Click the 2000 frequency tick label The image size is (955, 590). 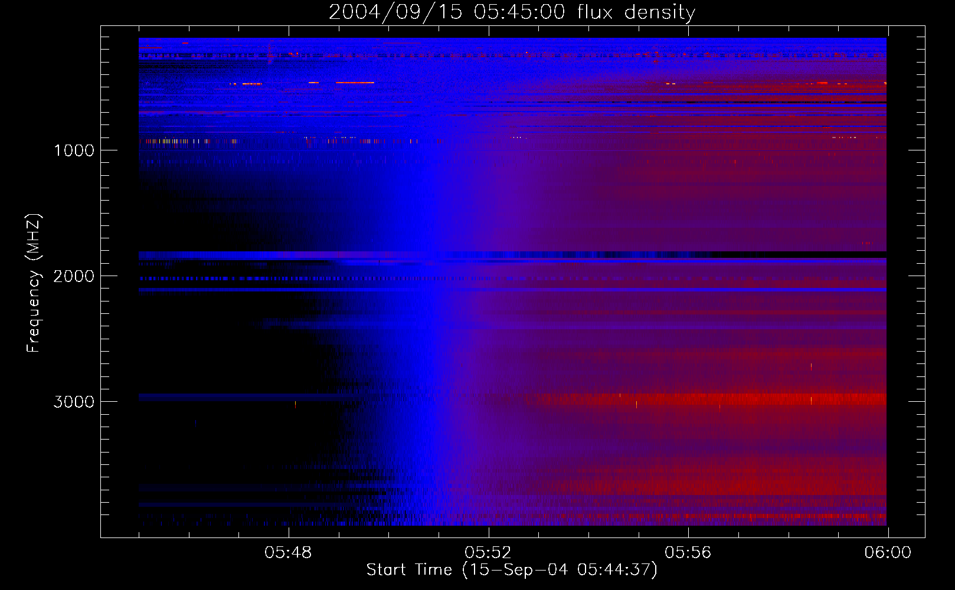tap(74, 276)
